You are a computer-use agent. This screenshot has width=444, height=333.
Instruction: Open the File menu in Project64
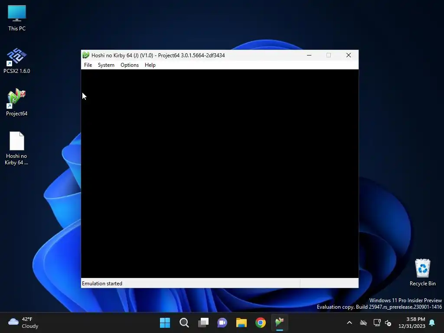click(x=88, y=65)
